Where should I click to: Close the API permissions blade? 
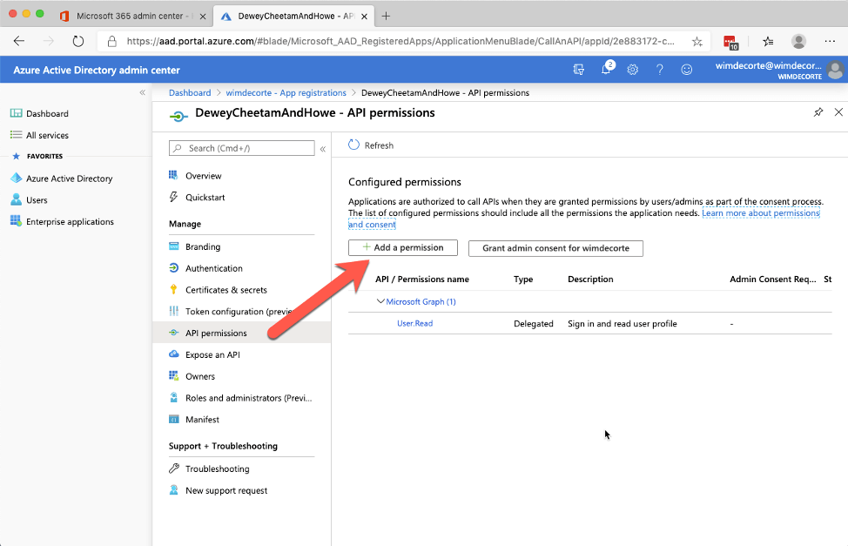(x=838, y=112)
